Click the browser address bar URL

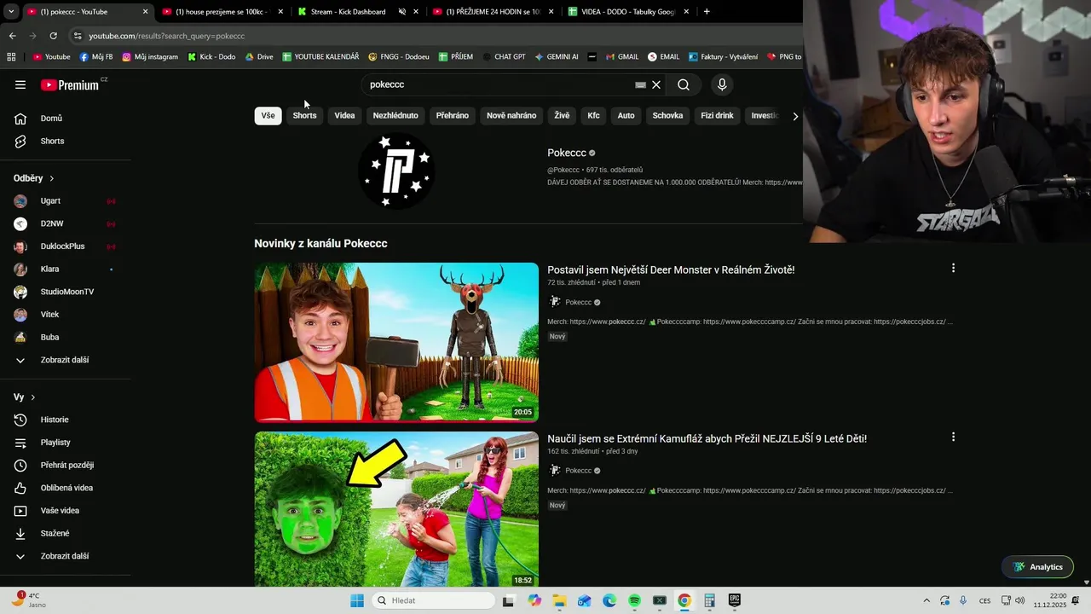click(x=167, y=36)
